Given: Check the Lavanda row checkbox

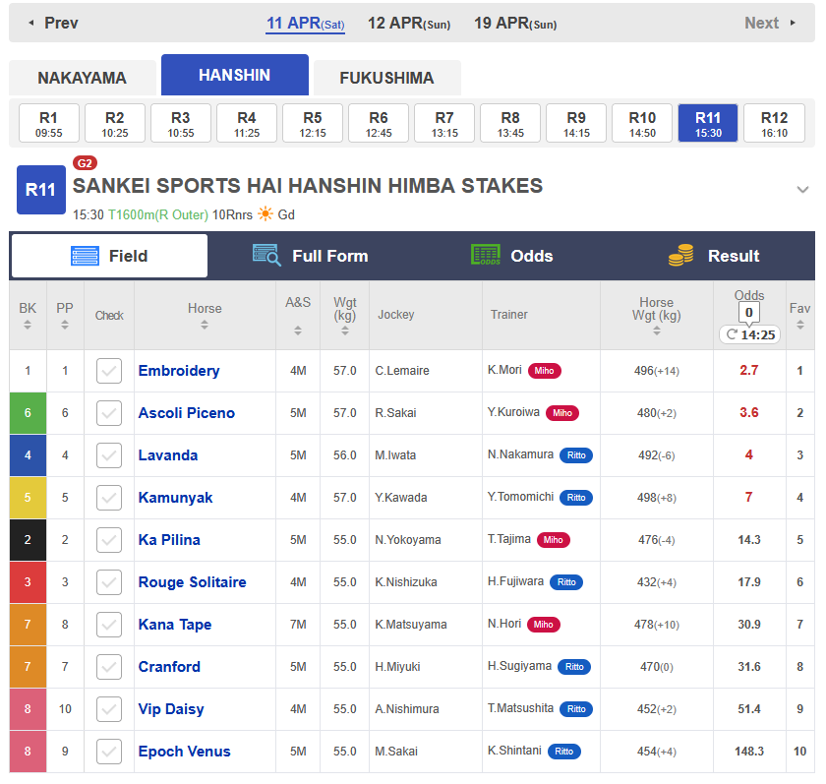Looking at the screenshot, I should 109,455.
